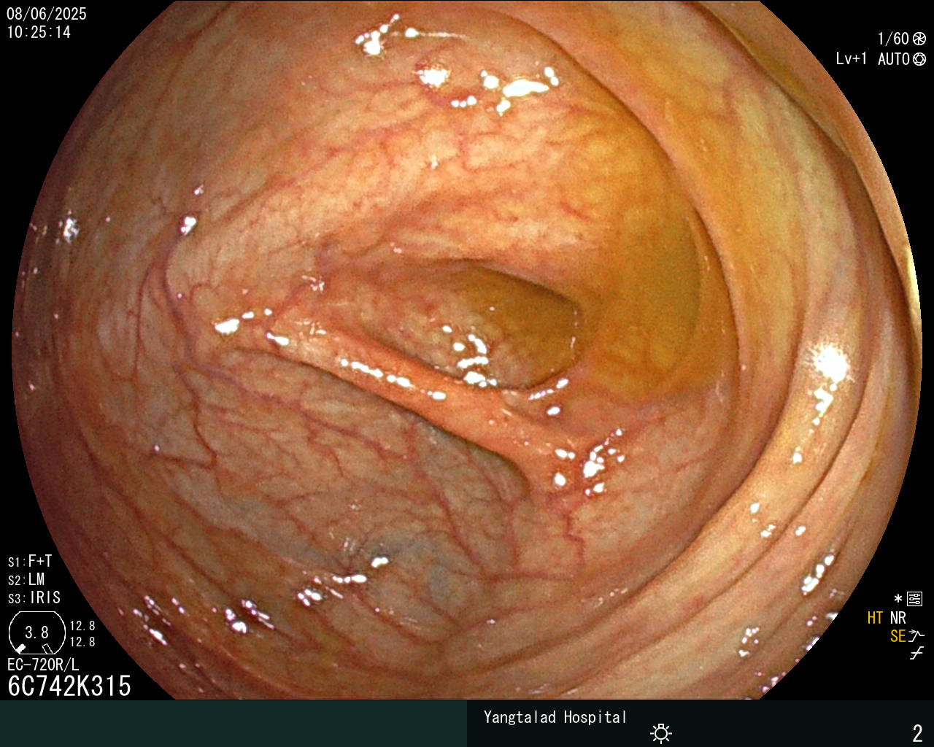934x747 pixels.
Task: Click the crossed tone curve icon below SE
Action: pos(916,654)
